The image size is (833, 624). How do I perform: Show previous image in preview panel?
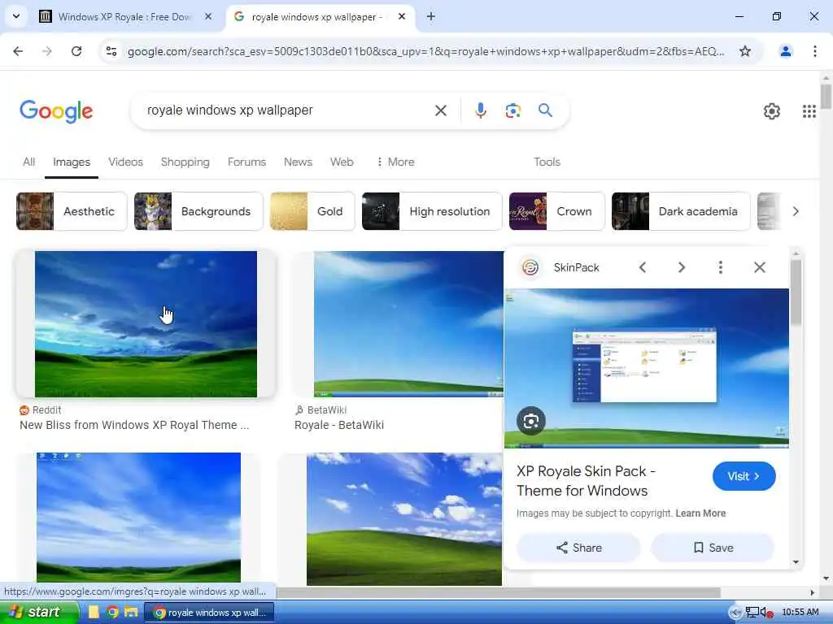click(x=643, y=266)
